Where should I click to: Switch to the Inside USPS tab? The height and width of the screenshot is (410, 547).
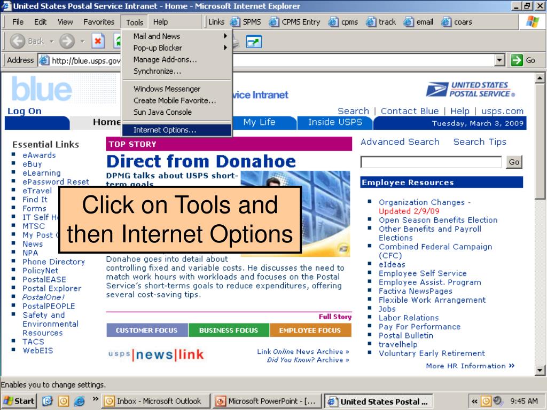click(335, 122)
